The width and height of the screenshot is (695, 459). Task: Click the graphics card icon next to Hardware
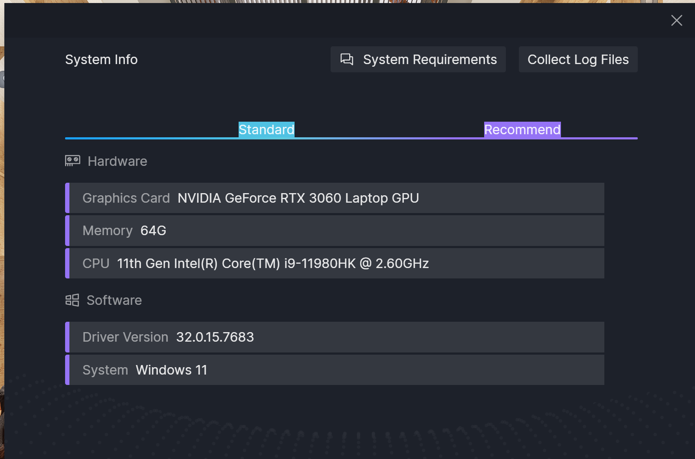pyautogui.click(x=72, y=161)
